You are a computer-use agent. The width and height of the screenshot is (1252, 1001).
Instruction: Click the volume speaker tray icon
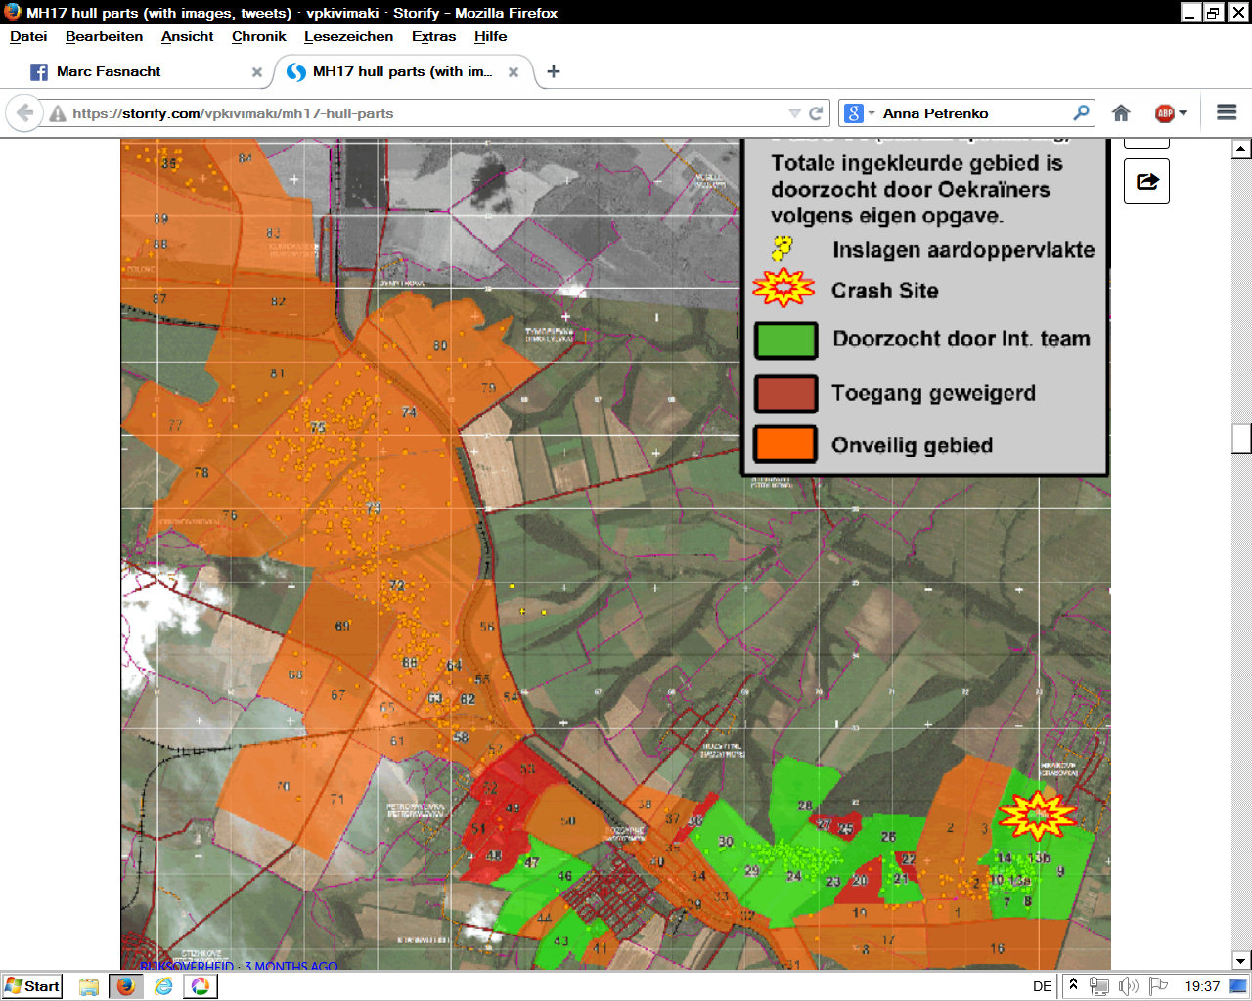coord(1129,986)
